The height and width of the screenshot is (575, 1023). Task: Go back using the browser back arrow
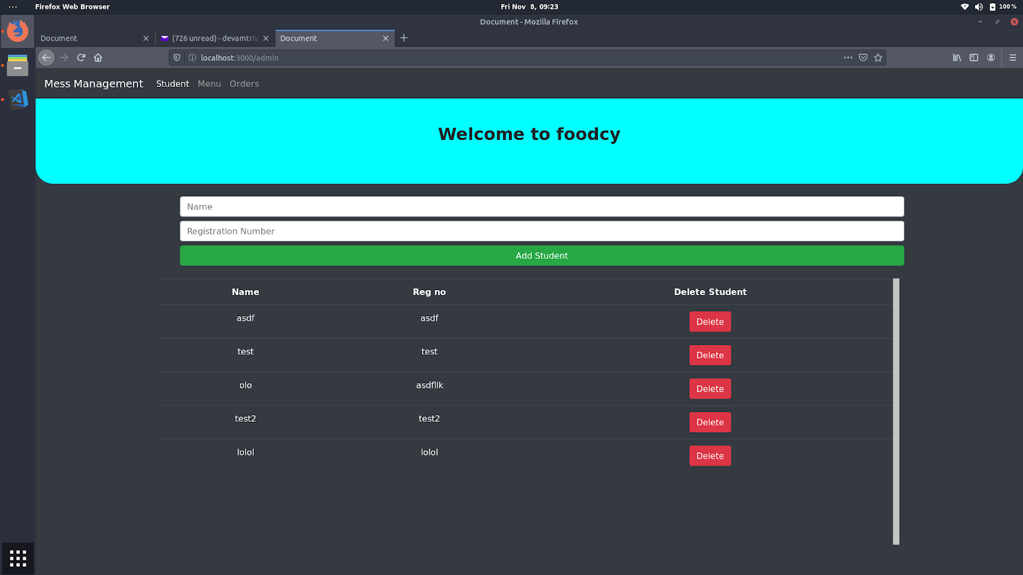pyautogui.click(x=46, y=57)
